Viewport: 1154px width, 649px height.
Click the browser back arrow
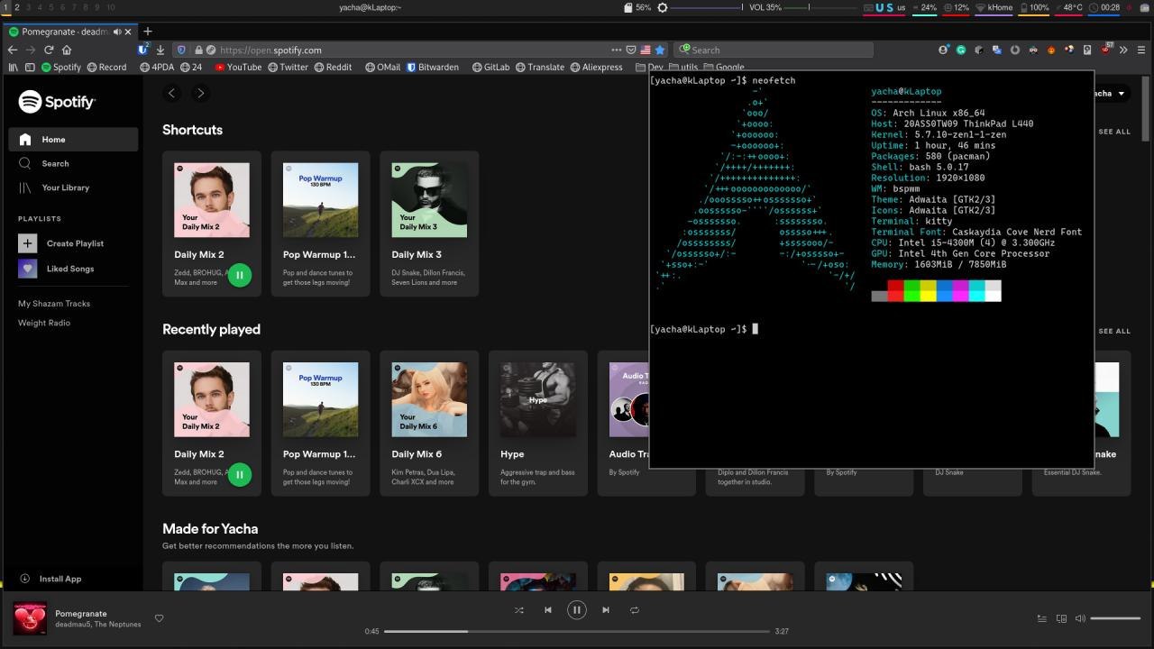coord(13,50)
